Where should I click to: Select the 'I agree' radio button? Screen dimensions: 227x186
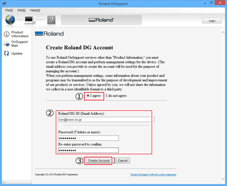[88, 96]
